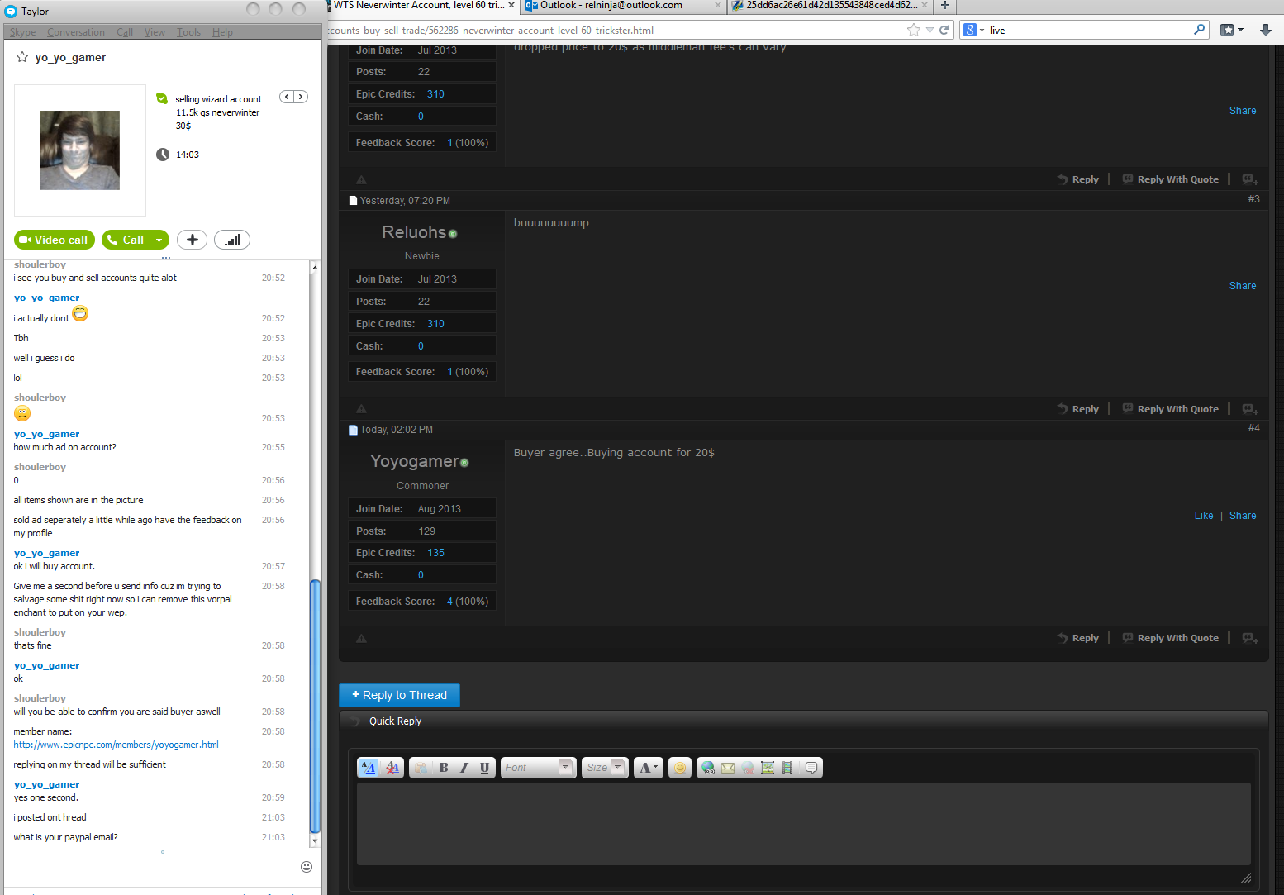Bookmark this page with the star icon

pos(914,30)
